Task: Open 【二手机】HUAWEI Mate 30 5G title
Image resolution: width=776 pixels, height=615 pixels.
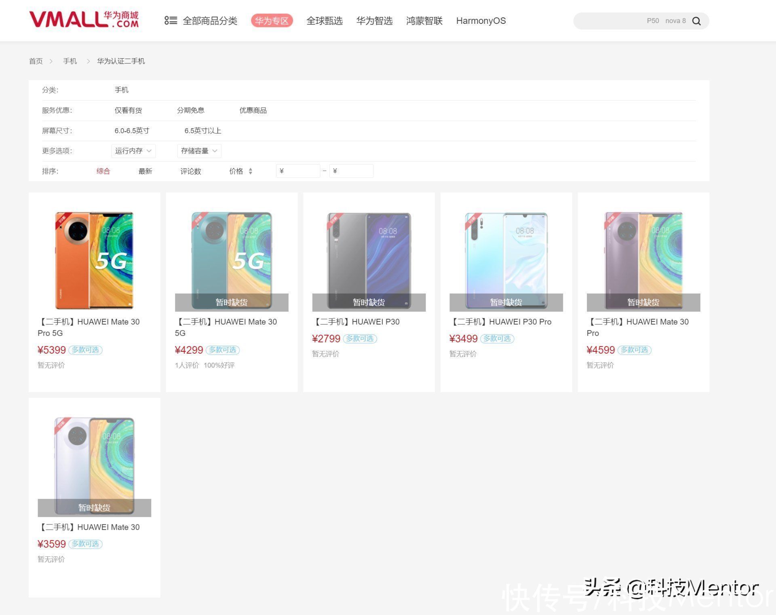Action: [x=226, y=328]
